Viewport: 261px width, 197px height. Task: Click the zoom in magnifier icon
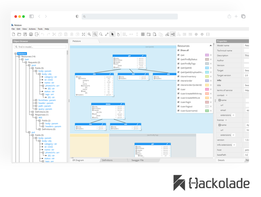[x=89, y=34]
